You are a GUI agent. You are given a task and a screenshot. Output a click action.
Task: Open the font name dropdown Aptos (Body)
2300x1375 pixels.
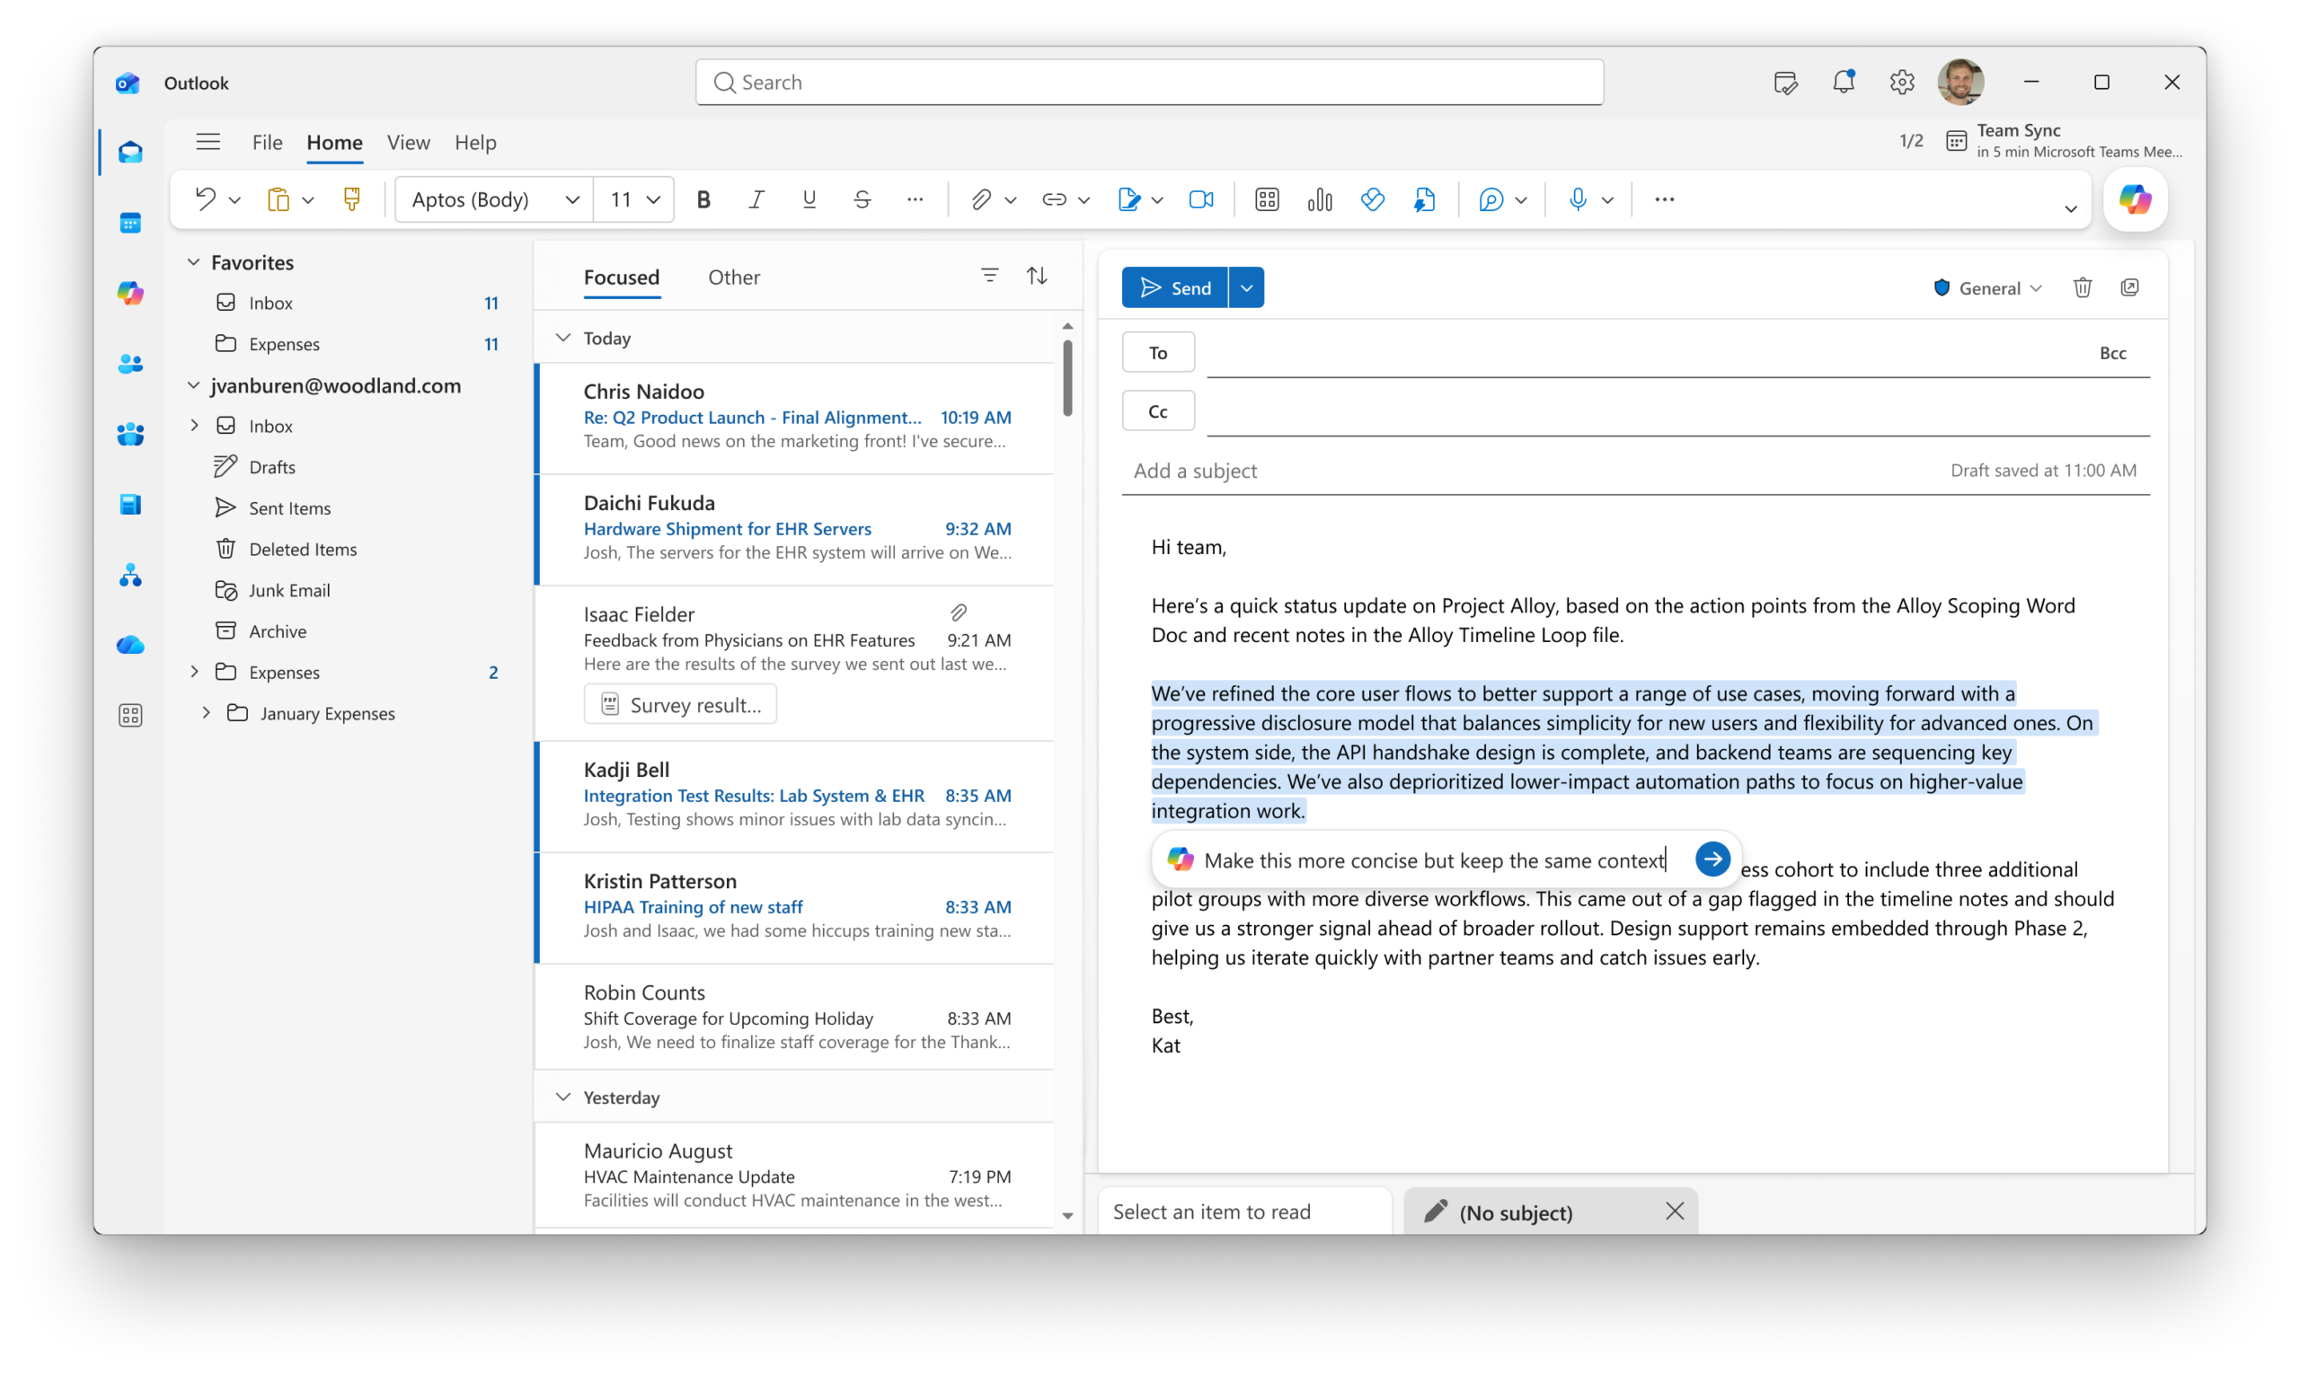pos(494,199)
